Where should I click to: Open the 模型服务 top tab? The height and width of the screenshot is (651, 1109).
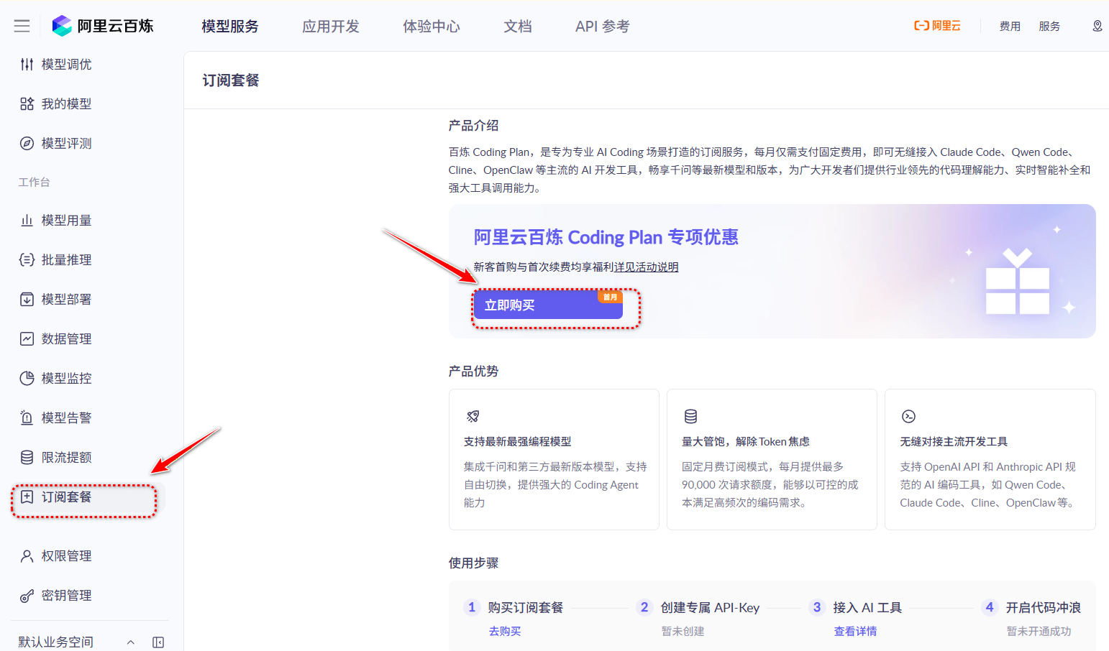(230, 27)
